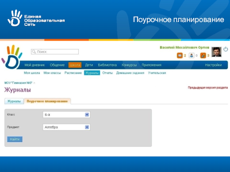Image resolution: width=230 pixels, height=172 pixels.
Task: Open Общение menu
Action: [x=57, y=65]
